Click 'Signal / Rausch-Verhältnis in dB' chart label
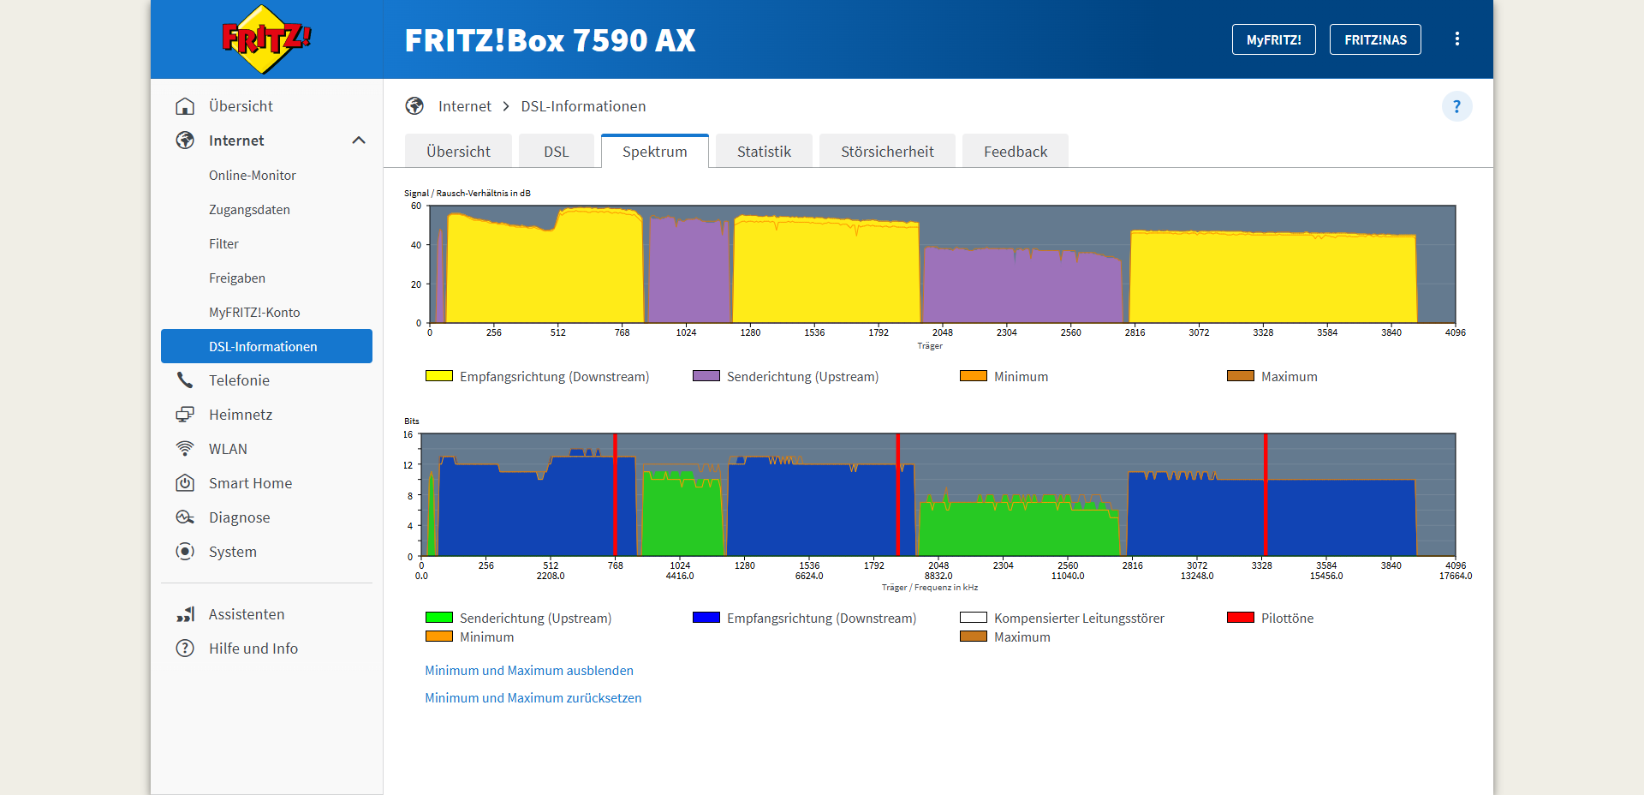Viewport: 1644px width, 795px height. [x=468, y=194]
